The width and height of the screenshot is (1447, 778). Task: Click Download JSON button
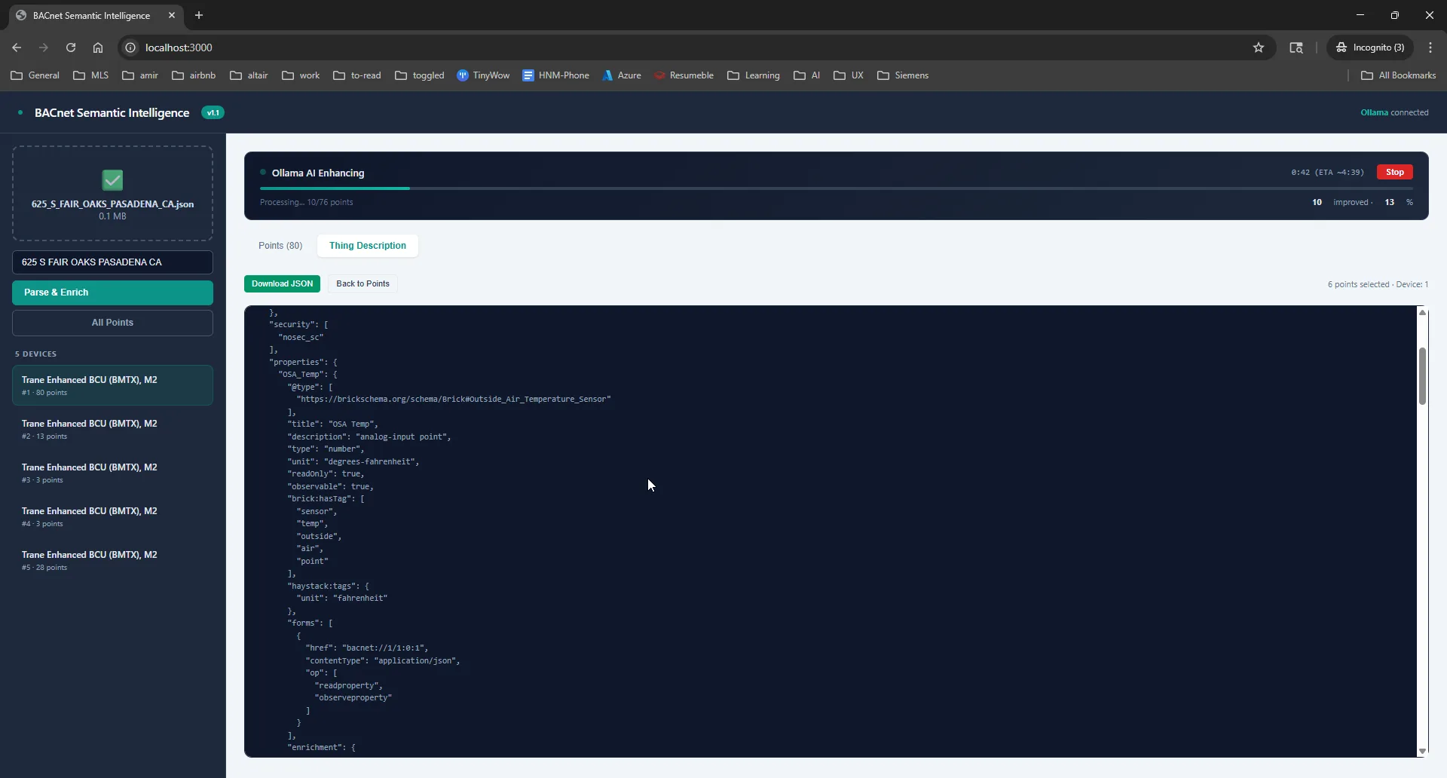(282, 284)
